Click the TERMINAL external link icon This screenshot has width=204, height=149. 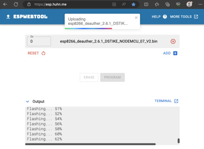(x=176, y=101)
